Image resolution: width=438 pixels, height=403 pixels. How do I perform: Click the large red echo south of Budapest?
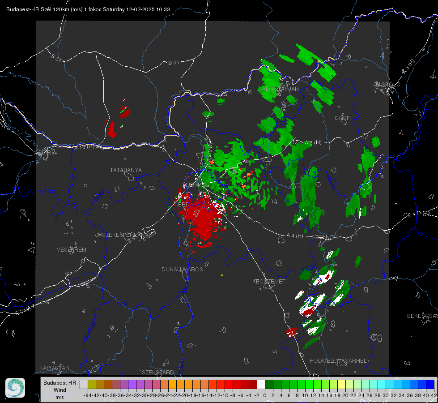tap(203, 219)
